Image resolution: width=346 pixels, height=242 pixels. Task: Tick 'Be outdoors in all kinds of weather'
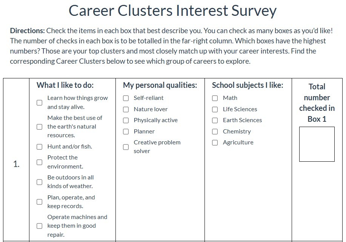[x=39, y=182]
